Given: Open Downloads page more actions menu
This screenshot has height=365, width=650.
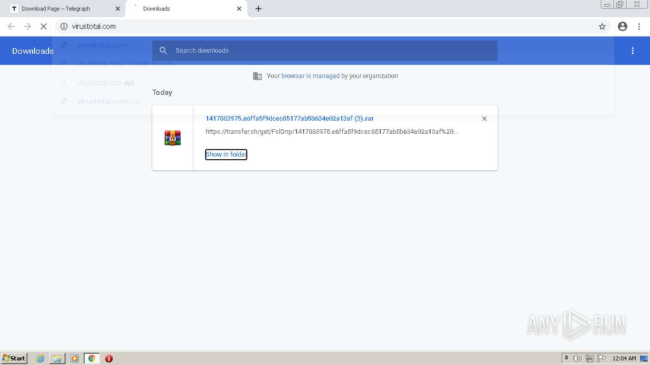Looking at the screenshot, I should [x=633, y=51].
